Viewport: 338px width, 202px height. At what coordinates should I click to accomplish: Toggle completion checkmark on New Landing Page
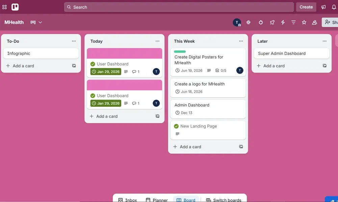click(176, 126)
